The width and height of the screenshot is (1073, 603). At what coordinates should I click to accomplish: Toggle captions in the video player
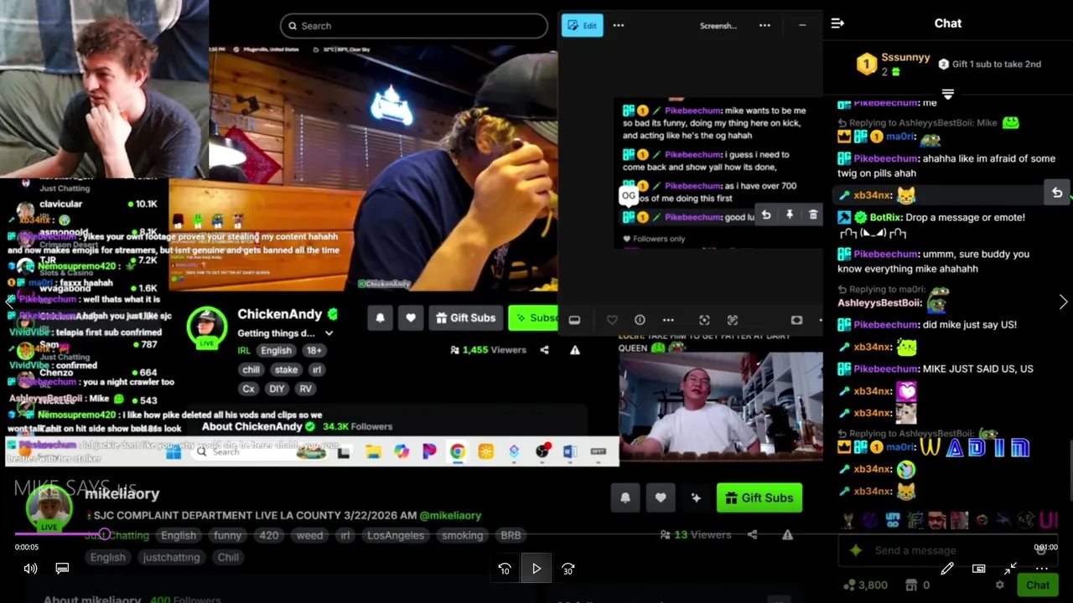point(62,569)
